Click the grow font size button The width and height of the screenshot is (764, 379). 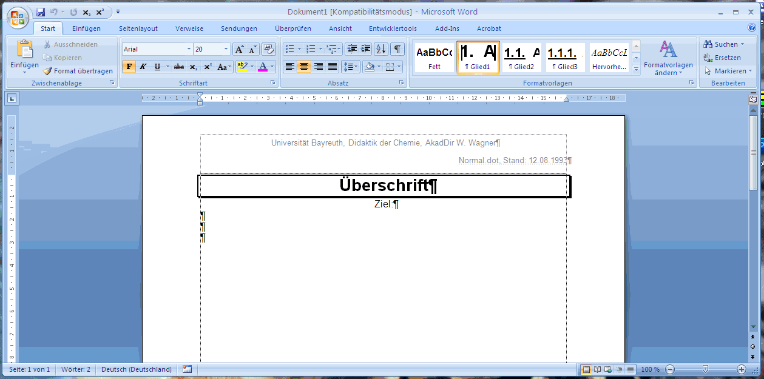click(x=239, y=49)
